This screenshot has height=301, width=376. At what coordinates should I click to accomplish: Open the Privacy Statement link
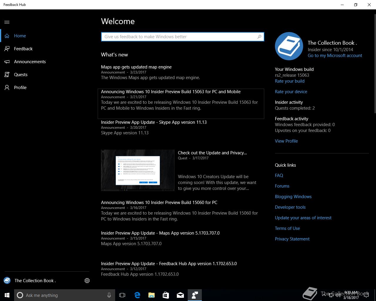(x=292, y=239)
